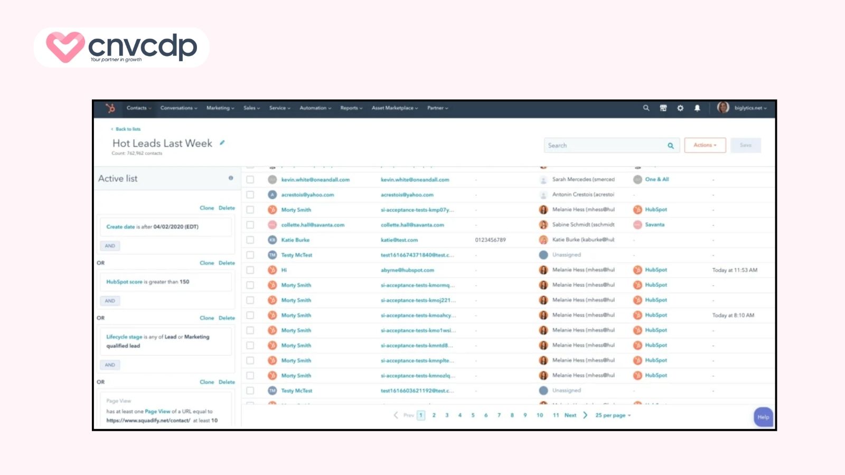Open the Help button
Viewport: 845px width, 475px height.
click(764, 417)
